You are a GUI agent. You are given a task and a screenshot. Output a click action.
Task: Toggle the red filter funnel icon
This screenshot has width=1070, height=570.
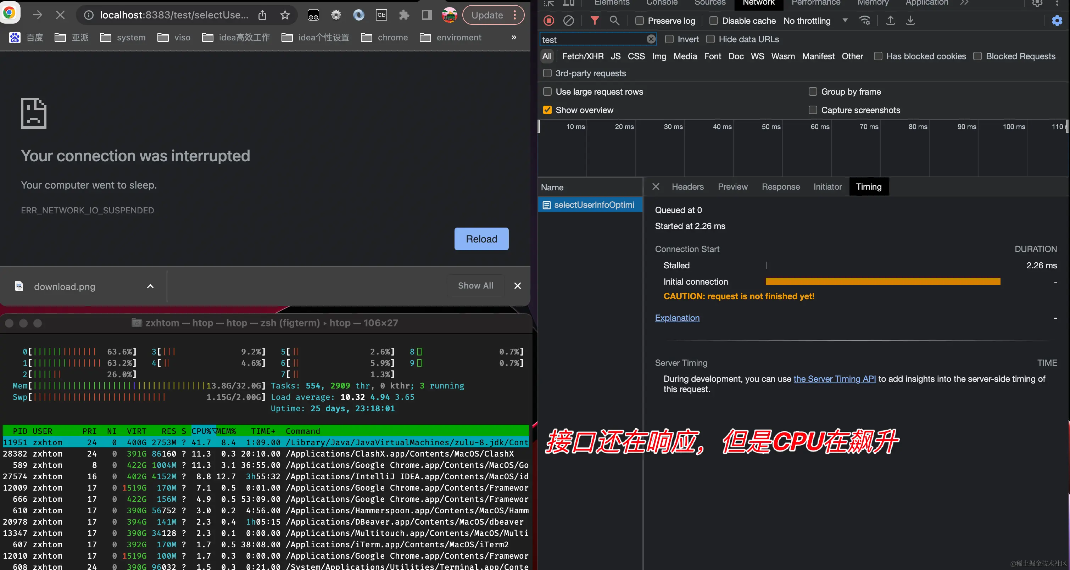pyautogui.click(x=595, y=20)
